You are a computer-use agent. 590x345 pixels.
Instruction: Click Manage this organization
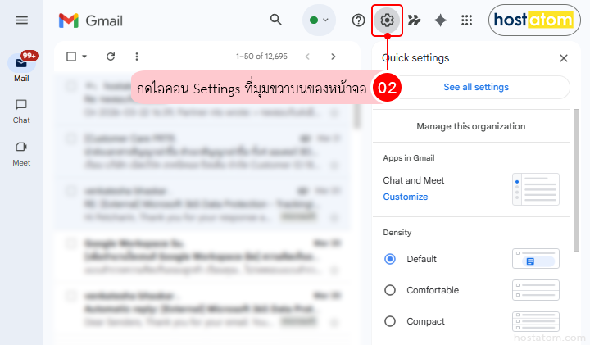[x=470, y=126]
